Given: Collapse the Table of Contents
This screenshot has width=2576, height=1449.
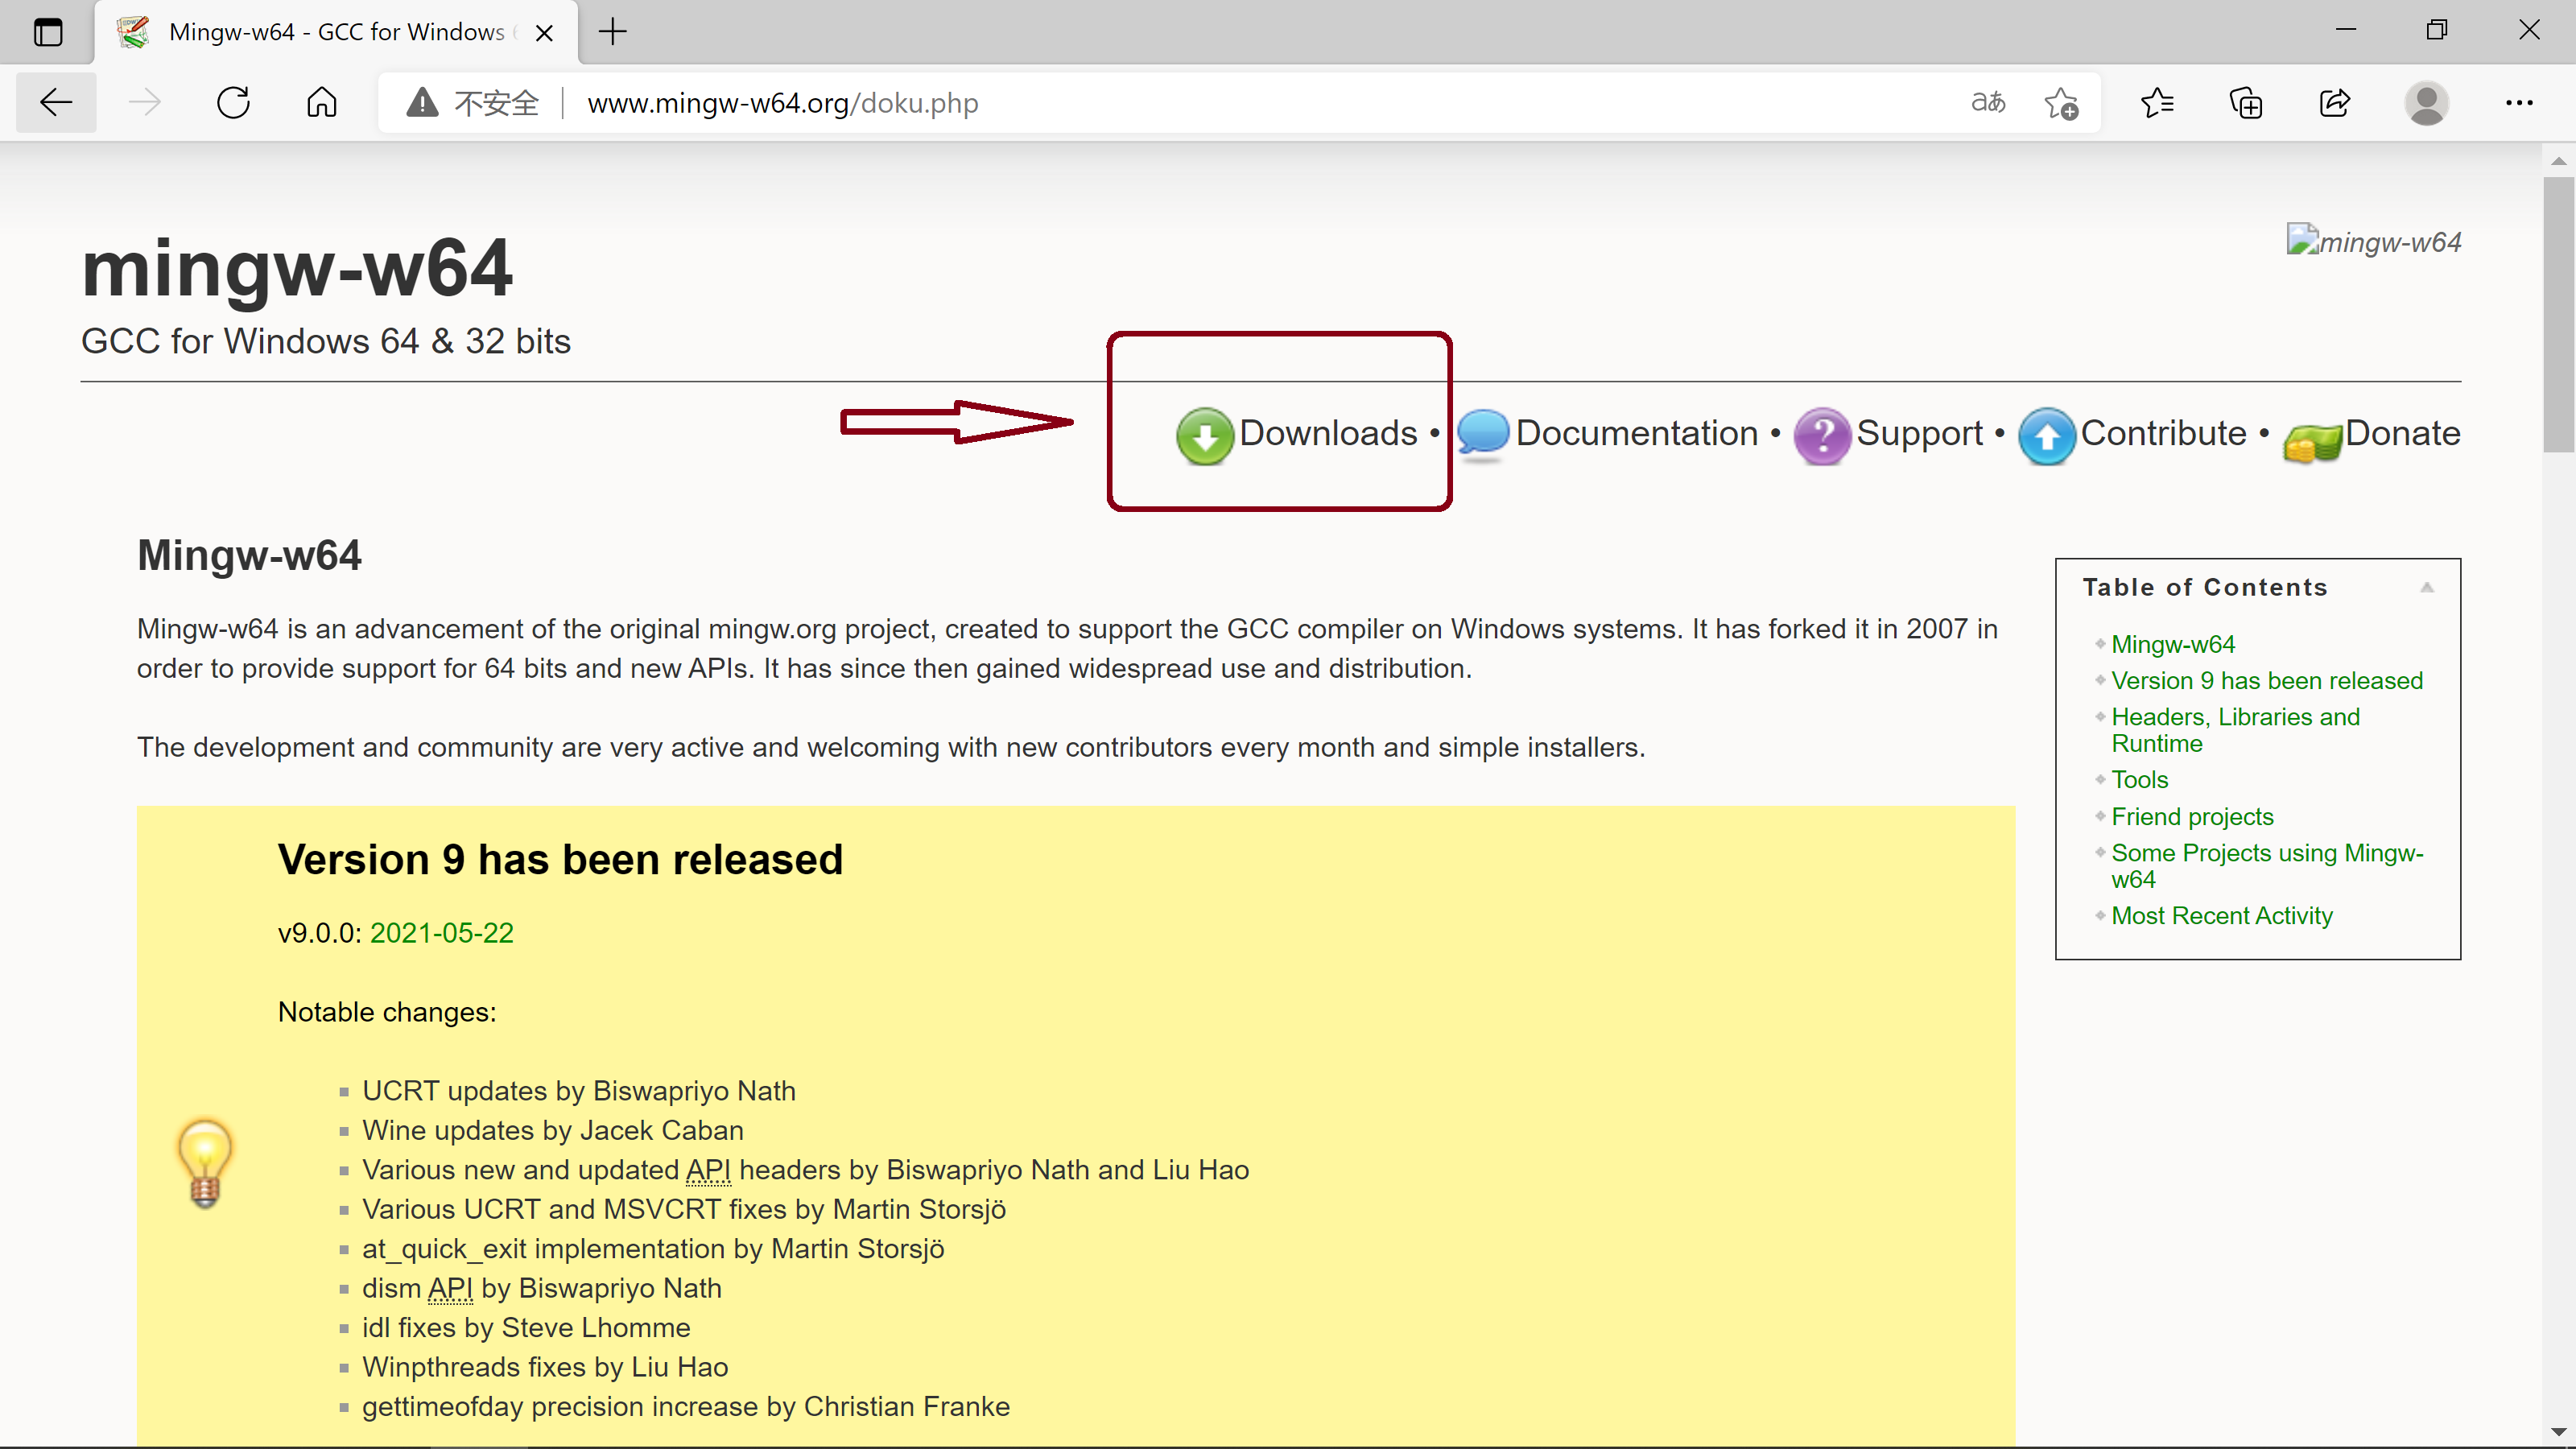Looking at the screenshot, I should [x=2426, y=588].
